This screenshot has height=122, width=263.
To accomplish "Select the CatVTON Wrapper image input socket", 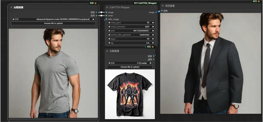I will click(x=106, y=12).
